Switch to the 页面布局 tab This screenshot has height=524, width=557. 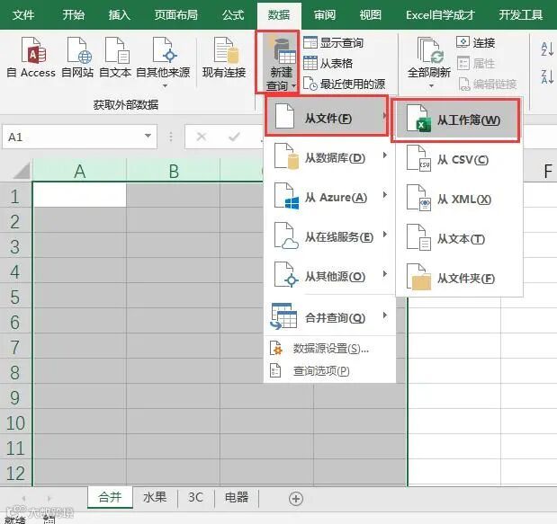pyautogui.click(x=175, y=15)
